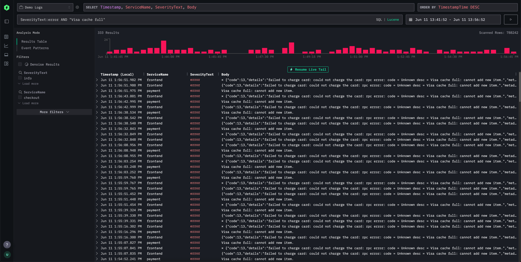Open the Demo Logs source dropdown
Screen dimensions: 521x262
45,7
